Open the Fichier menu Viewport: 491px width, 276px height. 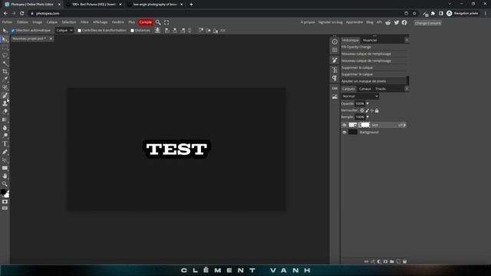coord(7,22)
